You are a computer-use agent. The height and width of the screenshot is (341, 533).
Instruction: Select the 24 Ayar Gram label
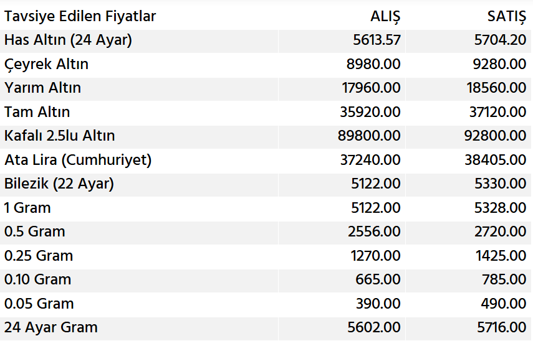[50, 327]
